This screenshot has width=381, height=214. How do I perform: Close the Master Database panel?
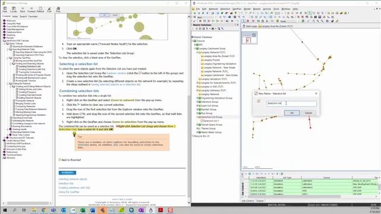click(238, 25)
